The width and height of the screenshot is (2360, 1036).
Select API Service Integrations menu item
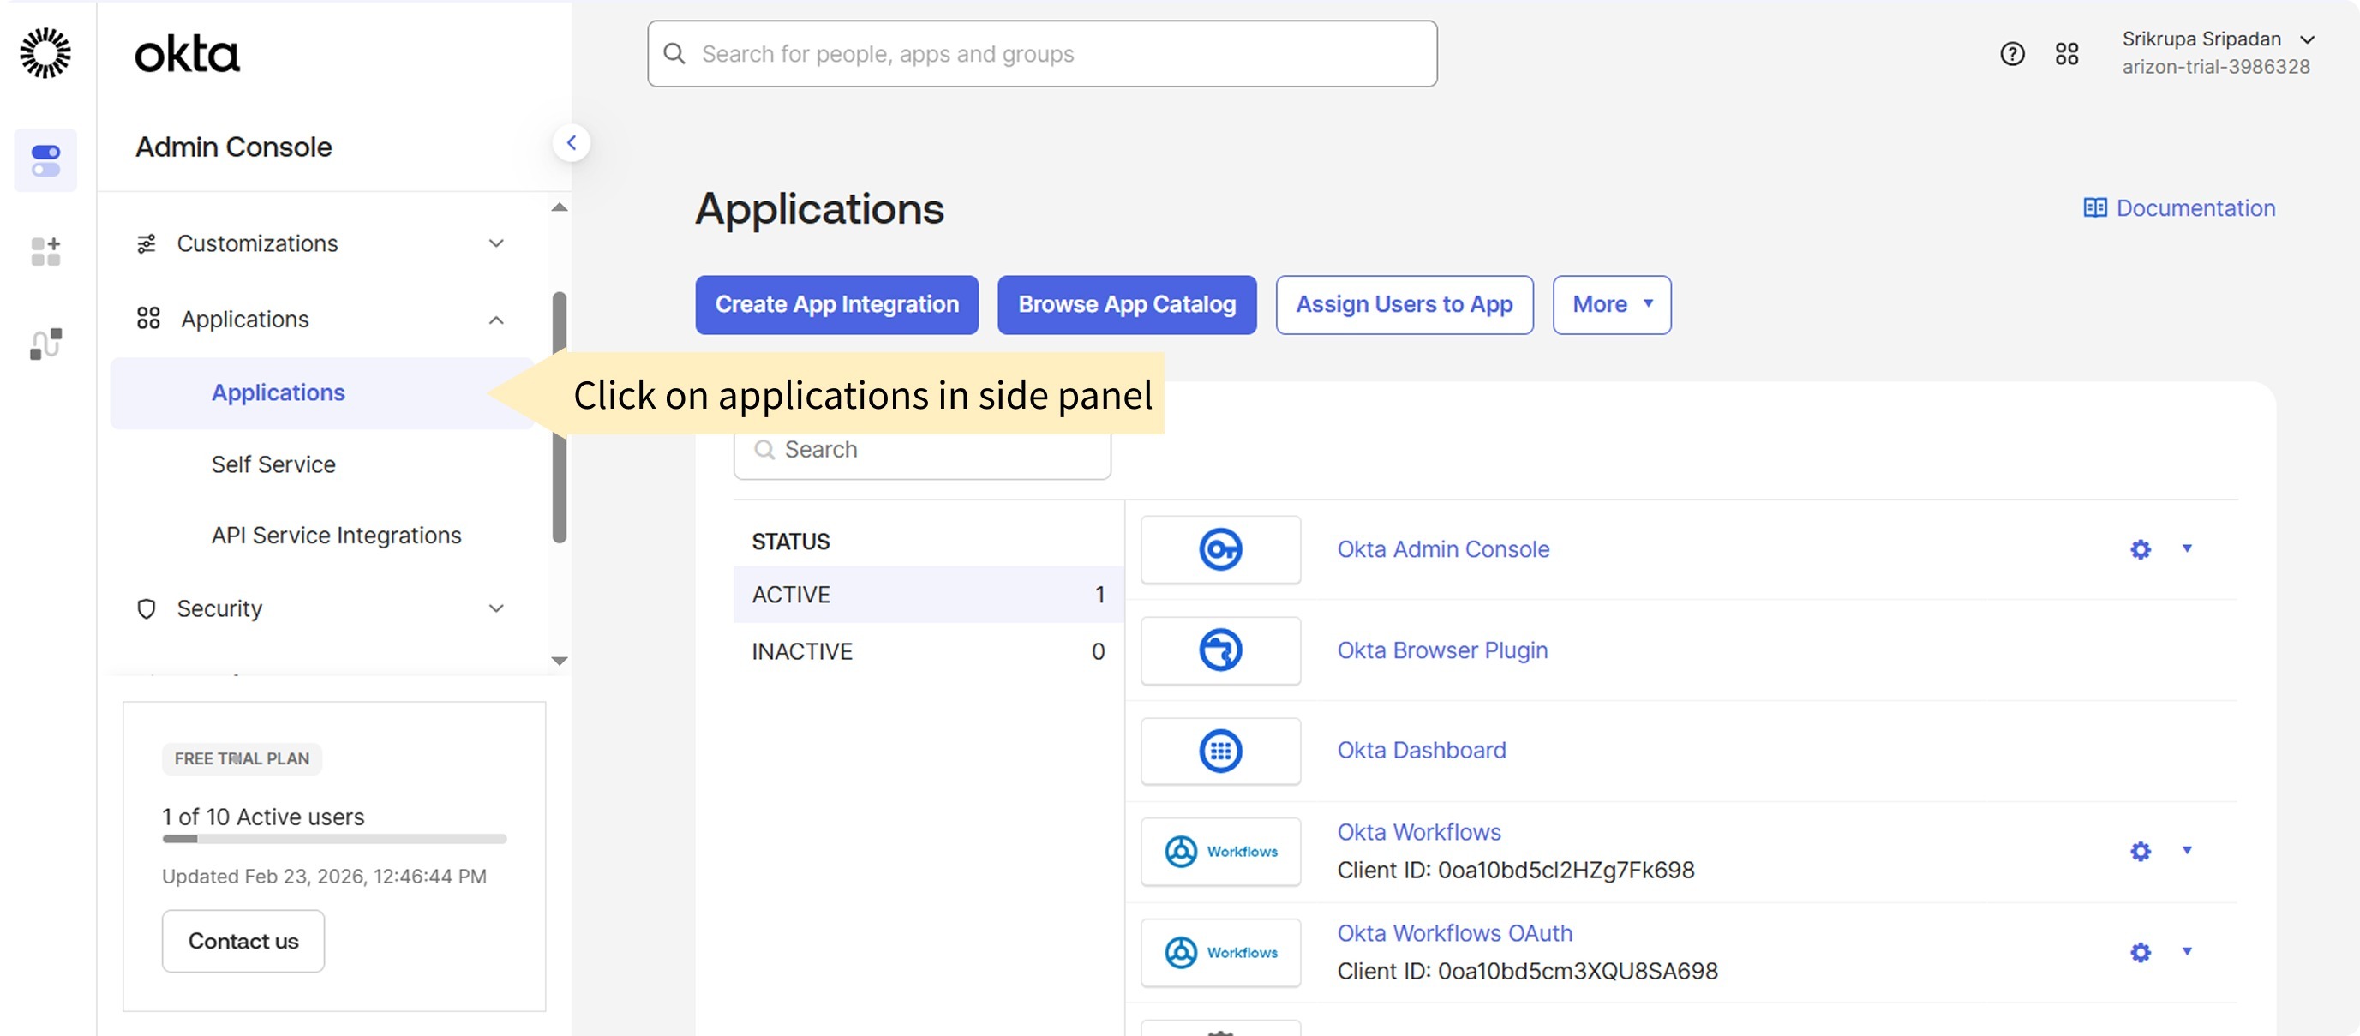click(336, 535)
